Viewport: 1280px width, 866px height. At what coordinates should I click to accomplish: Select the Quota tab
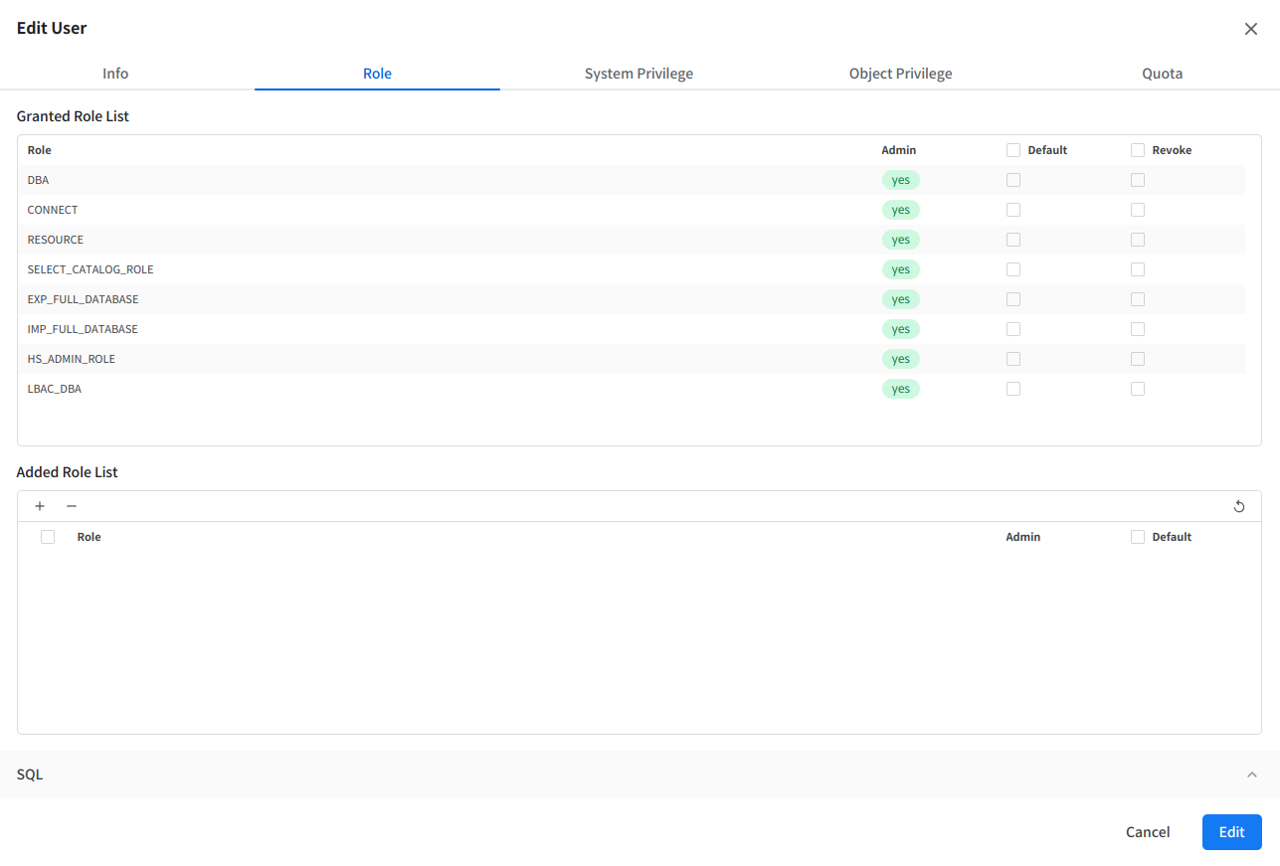[1162, 74]
